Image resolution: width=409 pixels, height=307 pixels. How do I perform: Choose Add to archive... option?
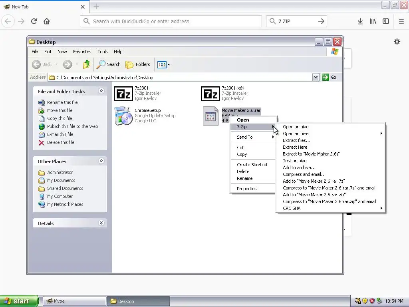tap(330, 167)
